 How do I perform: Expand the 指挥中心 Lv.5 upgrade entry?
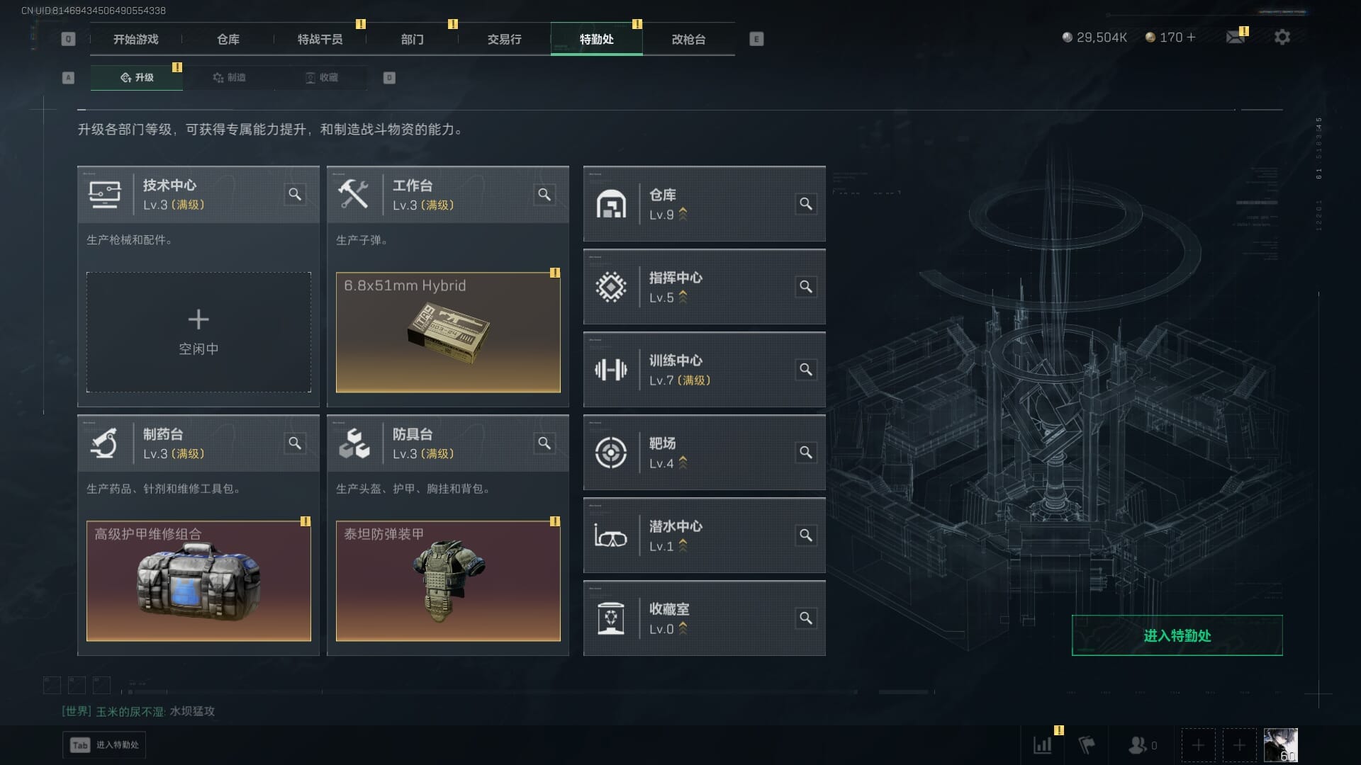point(704,287)
